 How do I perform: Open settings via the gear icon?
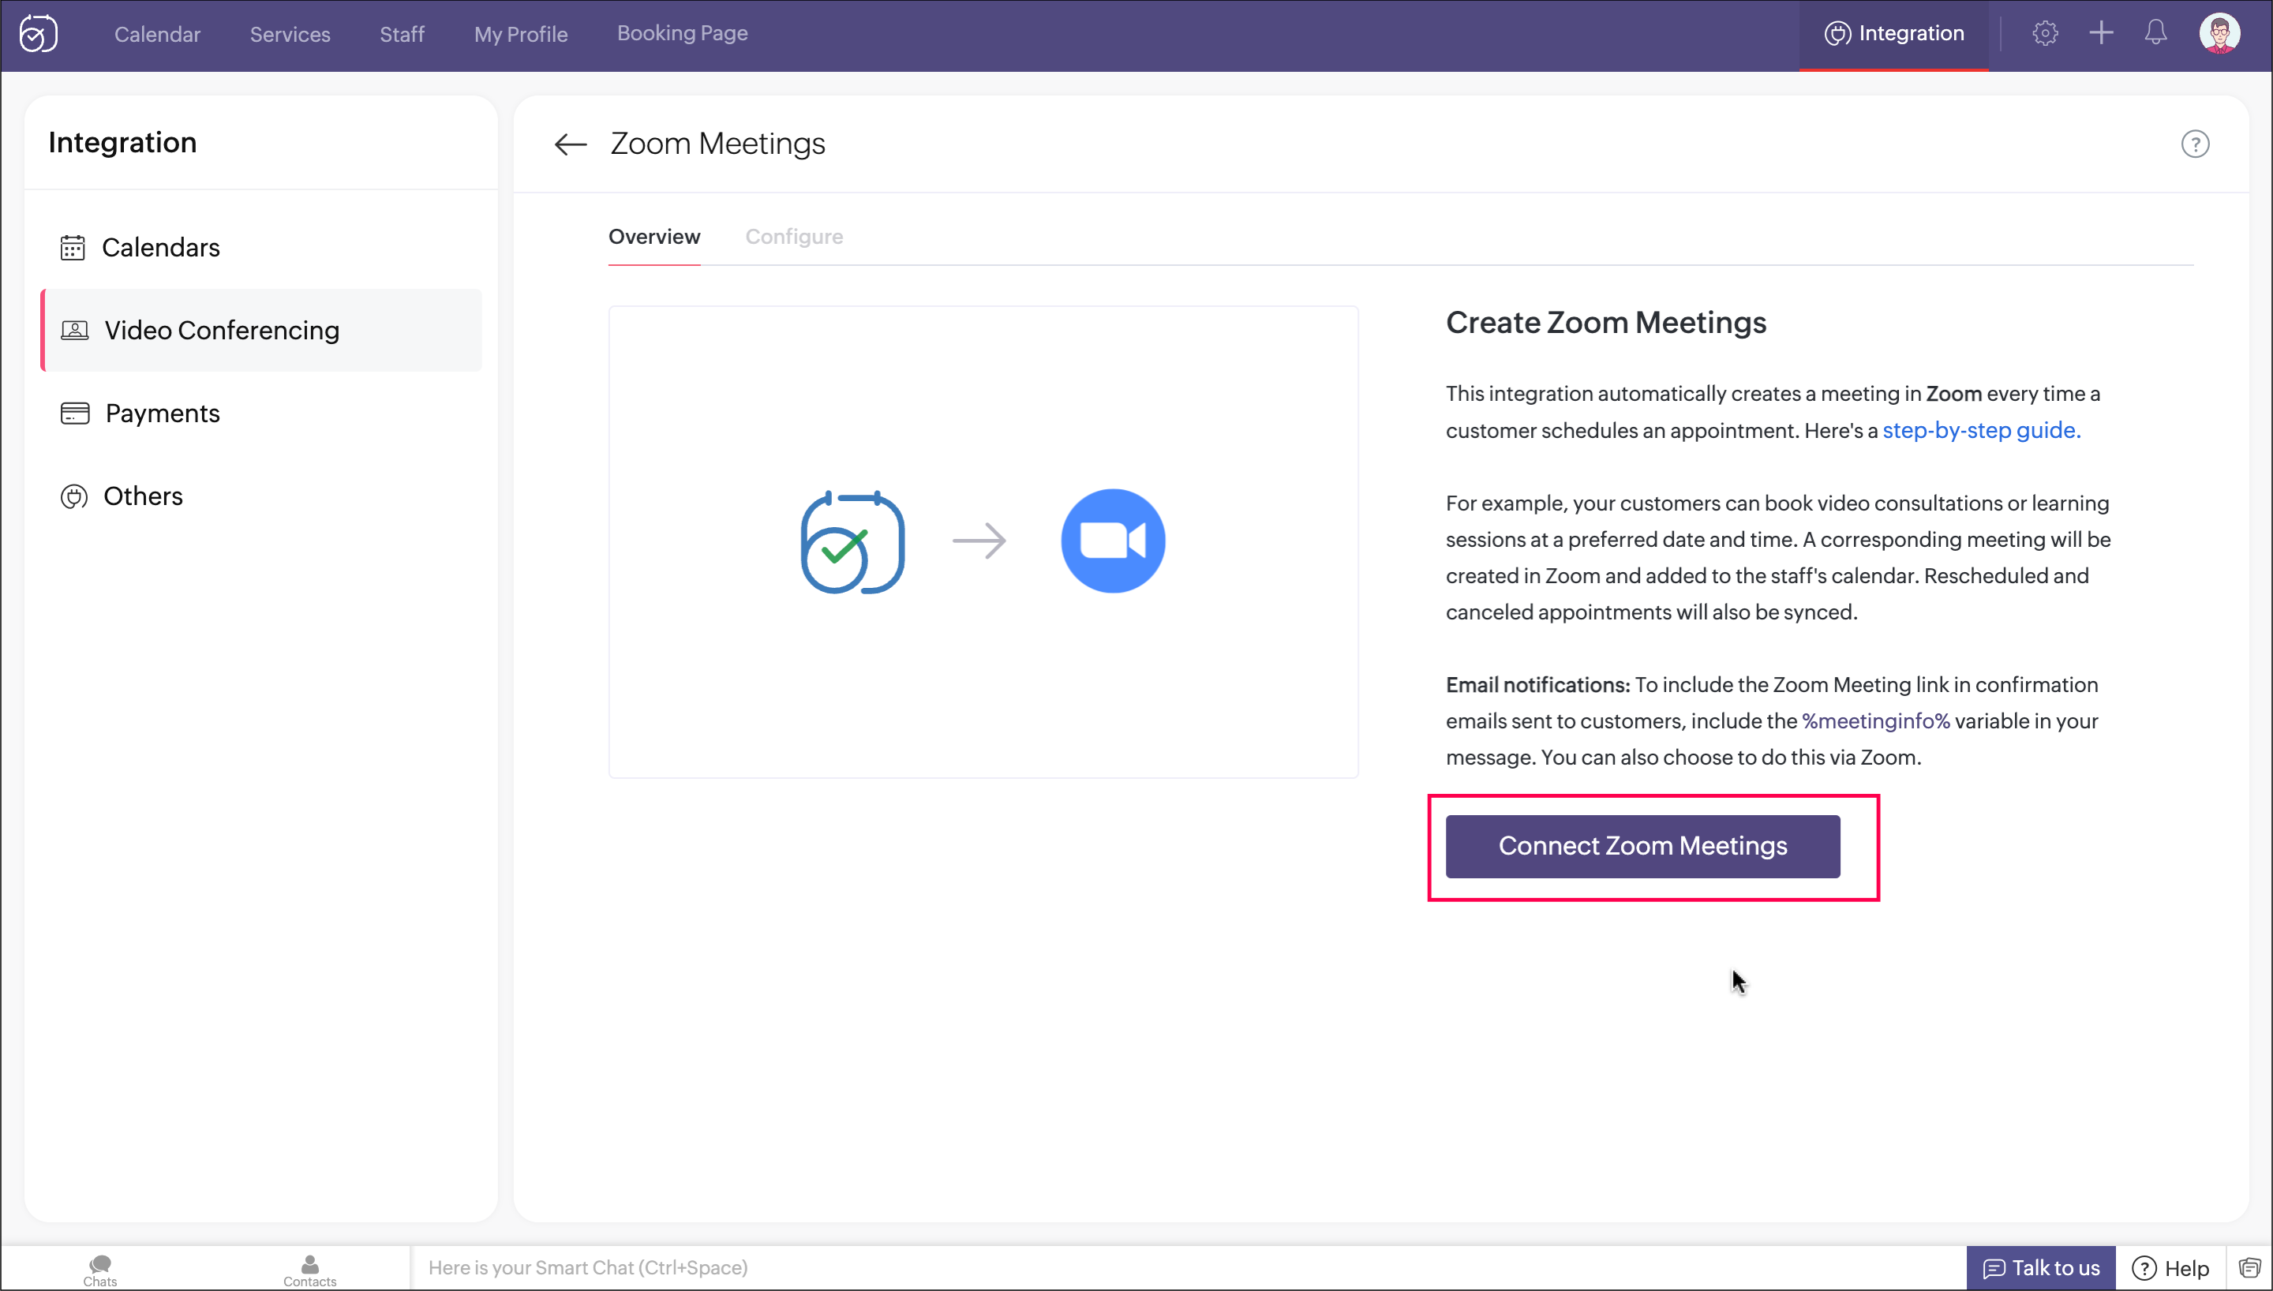tap(2044, 34)
